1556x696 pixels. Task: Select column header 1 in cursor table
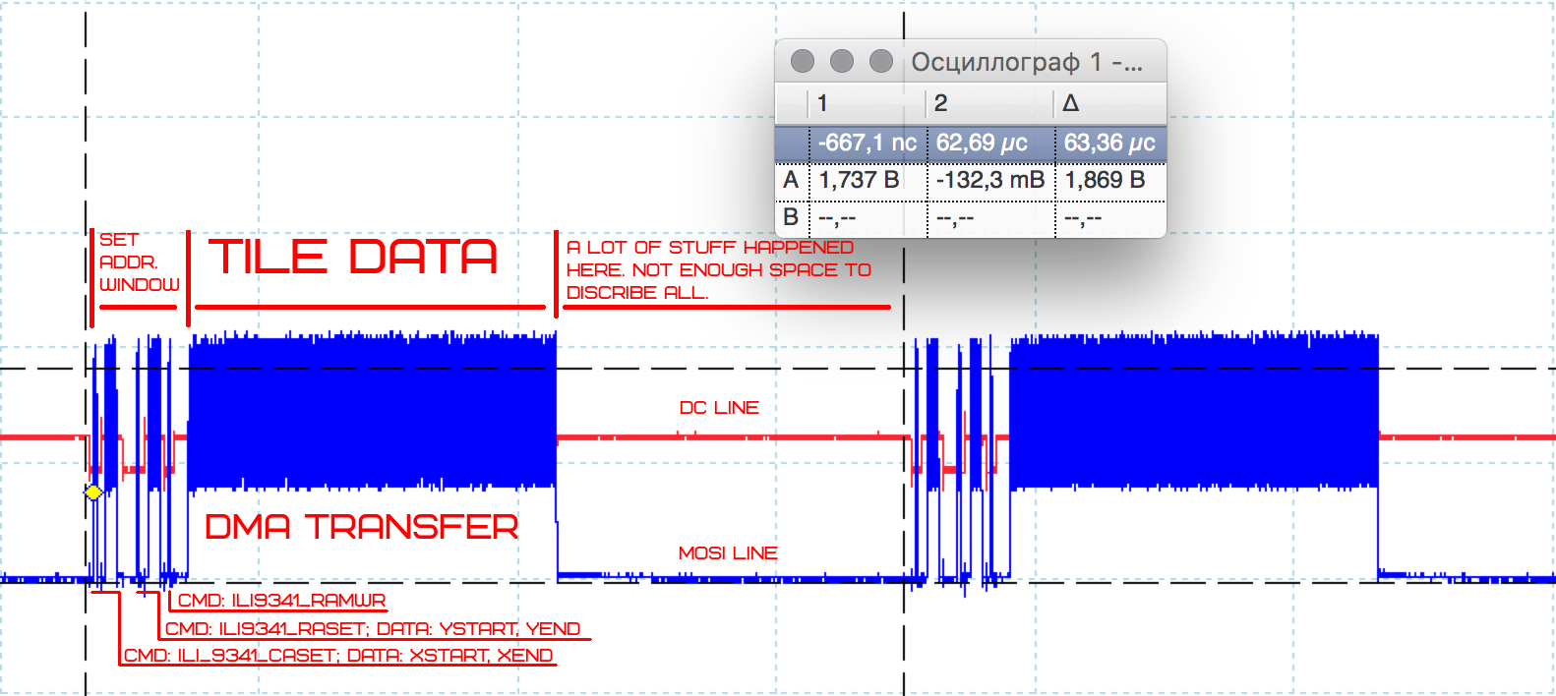coord(822,103)
